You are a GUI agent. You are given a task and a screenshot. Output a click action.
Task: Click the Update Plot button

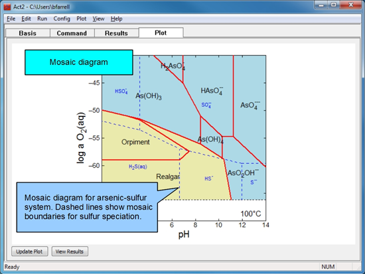[30, 251]
